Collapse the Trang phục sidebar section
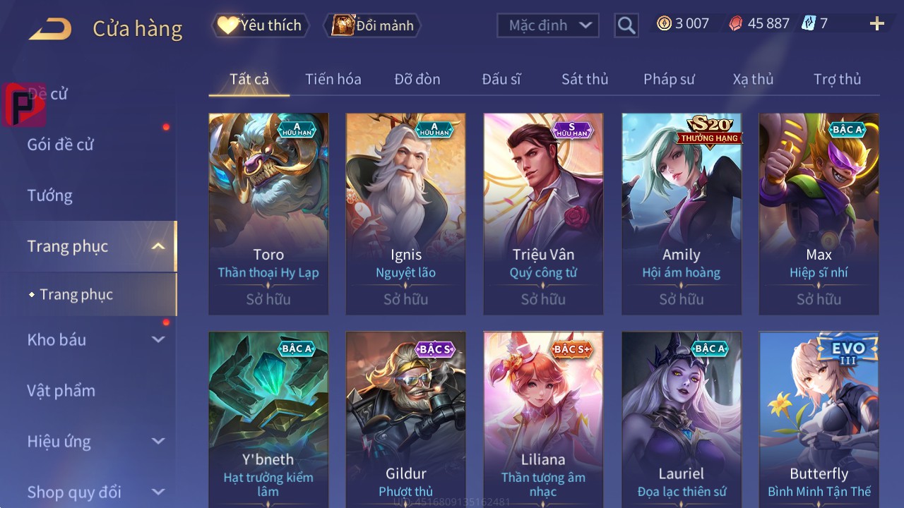Viewport: 904px width, 508px height. (158, 246)
